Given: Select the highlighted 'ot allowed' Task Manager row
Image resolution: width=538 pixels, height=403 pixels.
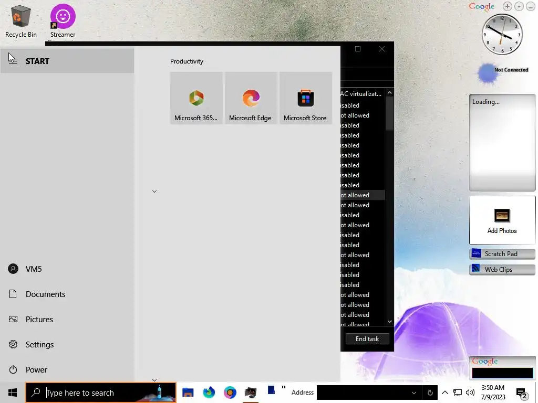Looking at the screenshot, I should click(x=363, y=195).
